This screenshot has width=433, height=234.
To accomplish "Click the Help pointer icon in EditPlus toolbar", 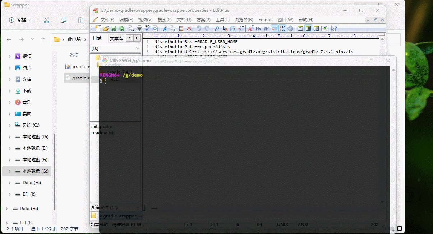I will 334,28.
